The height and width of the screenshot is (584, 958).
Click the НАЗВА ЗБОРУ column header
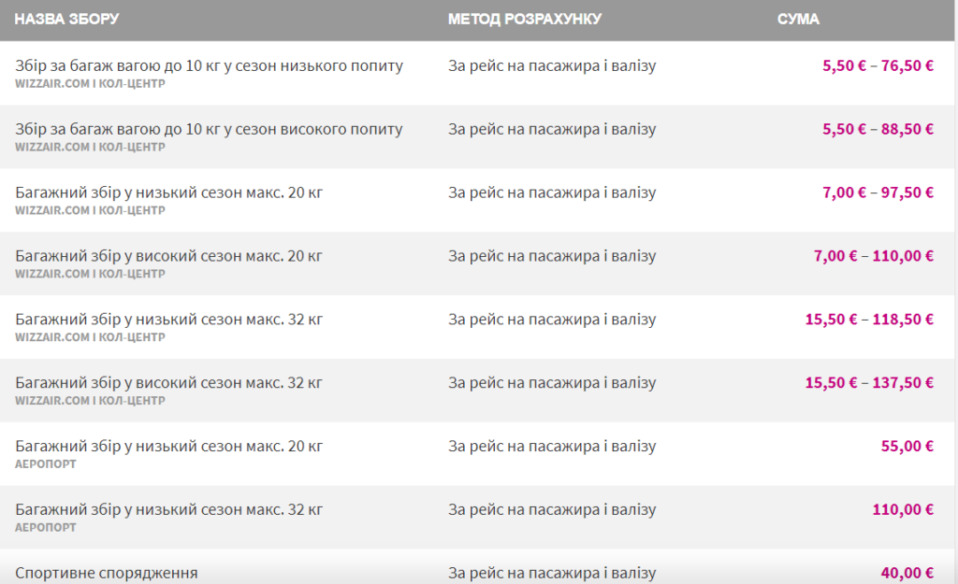tap(66, 20)
